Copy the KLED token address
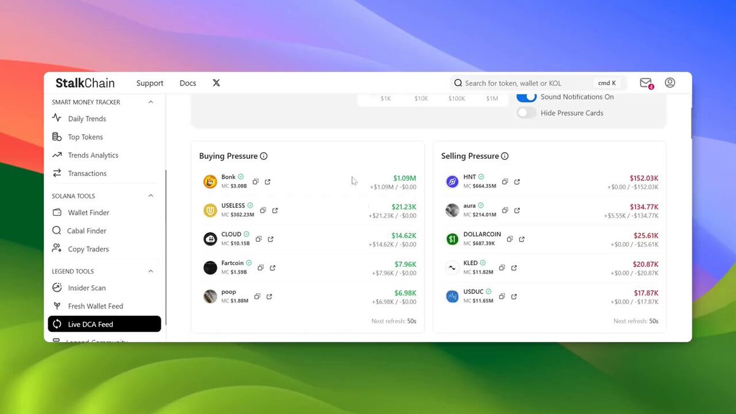The height and width of the screenshot is (414, 736). (x=502, y=267)
